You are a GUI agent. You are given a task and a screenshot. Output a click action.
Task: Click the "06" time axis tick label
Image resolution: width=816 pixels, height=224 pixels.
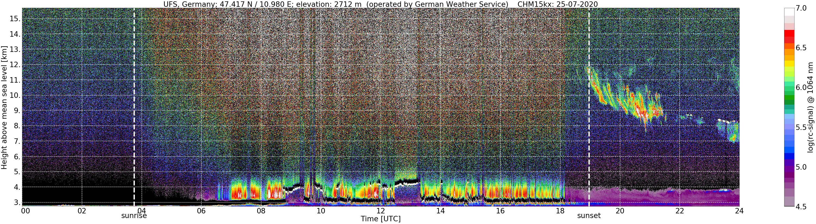[201, 211]
